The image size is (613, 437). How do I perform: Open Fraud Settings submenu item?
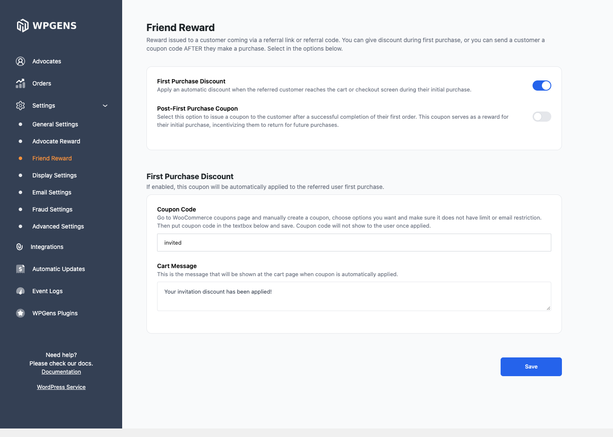coord(52,209)
